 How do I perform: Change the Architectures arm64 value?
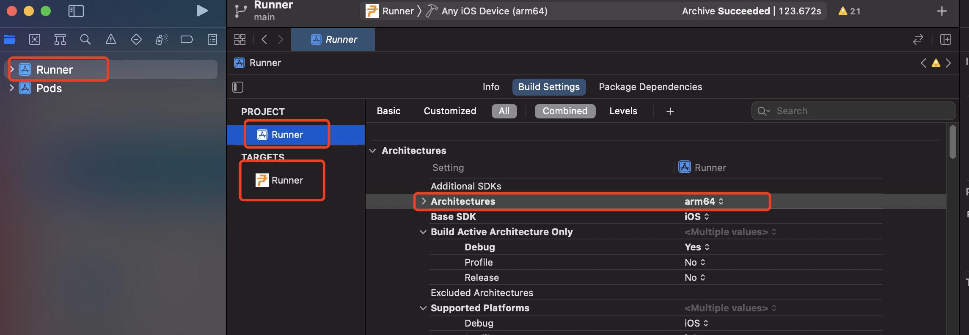(704, 201)
